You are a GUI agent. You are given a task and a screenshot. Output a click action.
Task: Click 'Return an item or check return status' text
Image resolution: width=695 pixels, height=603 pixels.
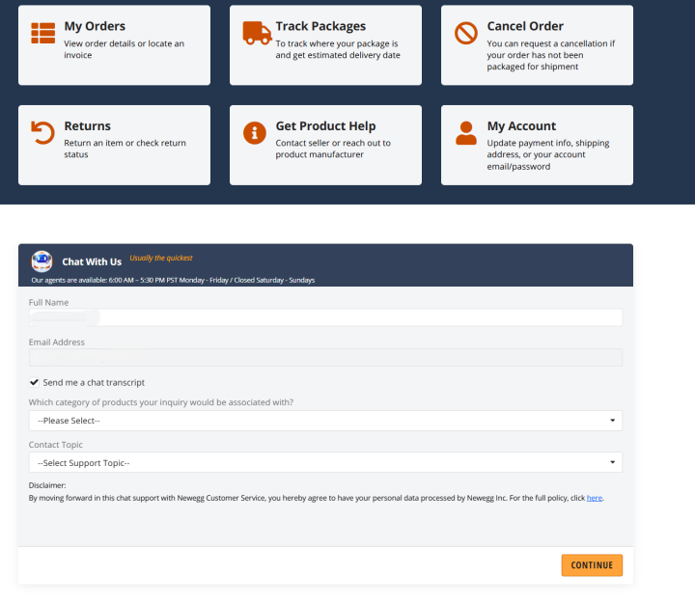(125, 149)
